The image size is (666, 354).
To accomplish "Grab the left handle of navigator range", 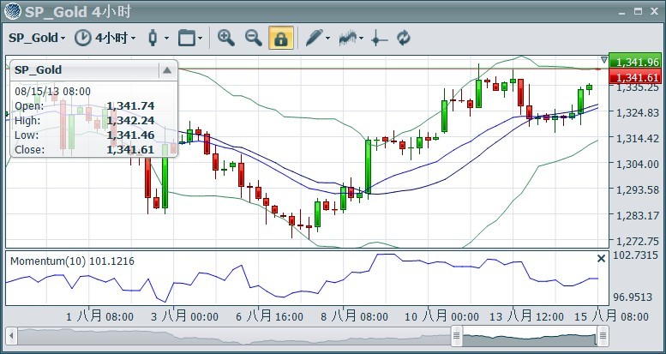I will tap(457, 336).
